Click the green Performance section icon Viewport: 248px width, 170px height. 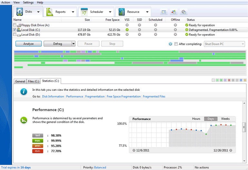(24, 120)
